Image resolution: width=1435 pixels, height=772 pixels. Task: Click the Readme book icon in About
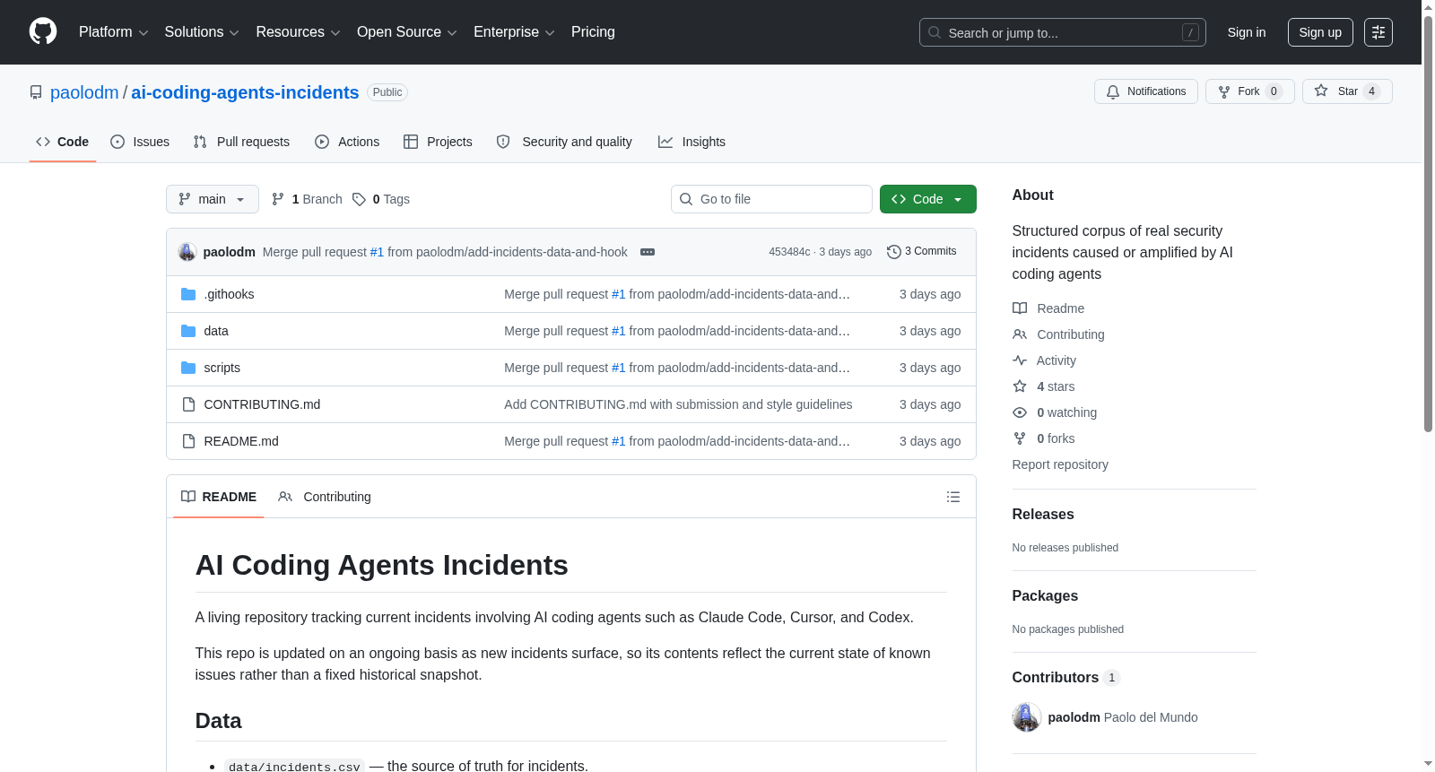coord(1020,308)
